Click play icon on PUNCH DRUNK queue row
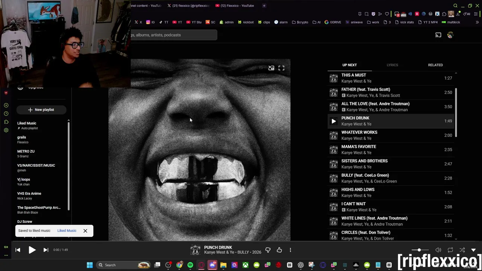 coord(334,121)
